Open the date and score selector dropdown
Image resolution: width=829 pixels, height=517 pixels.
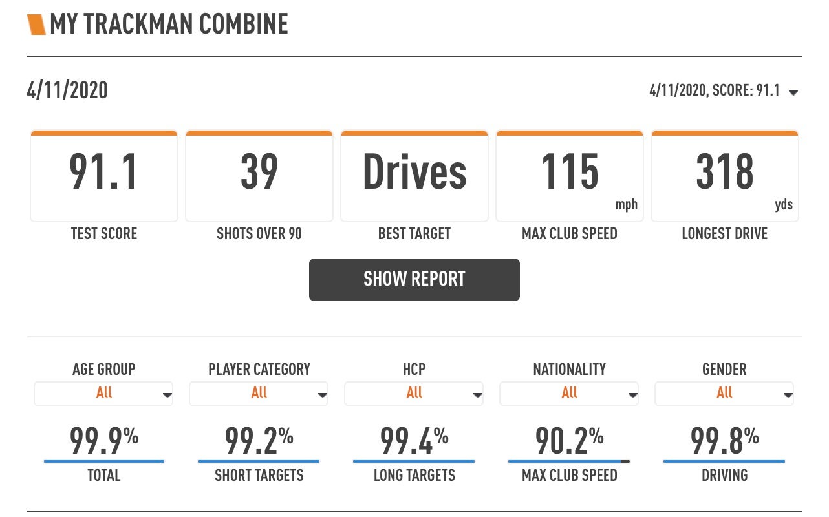coord(724,90)
